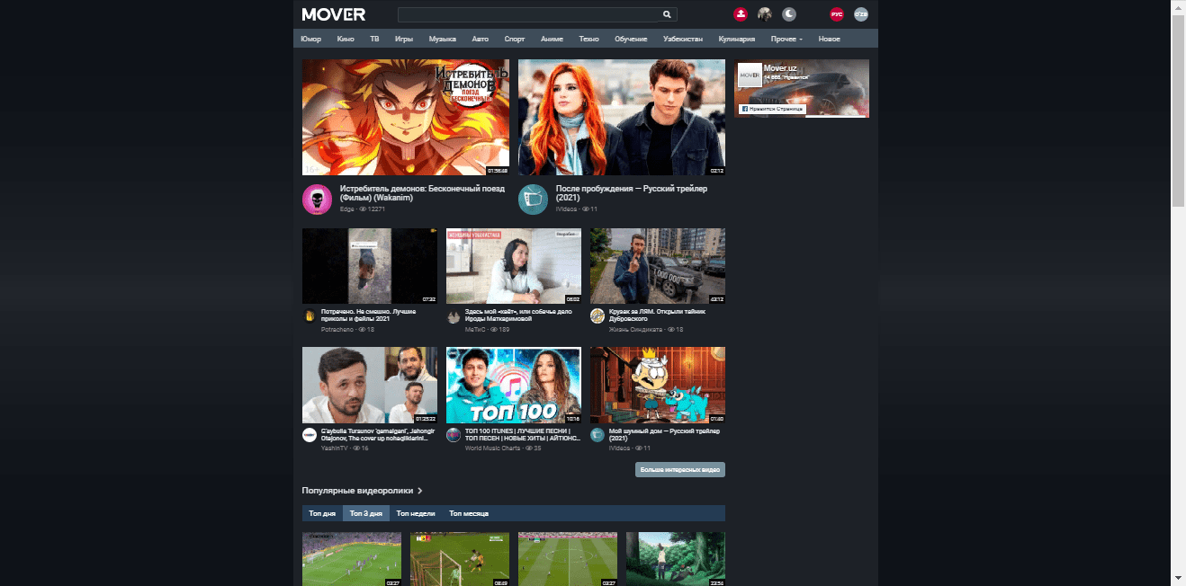The width and height of the screenshot is (1186, 586).
Task: Open the Кулинария category
Action: pos(737,40)
